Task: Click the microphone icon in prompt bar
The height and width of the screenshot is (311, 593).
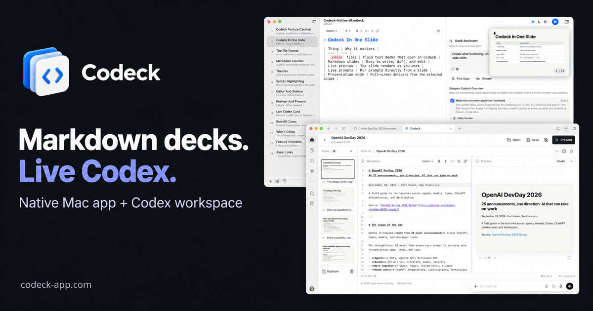Action: tap(561, 286)
